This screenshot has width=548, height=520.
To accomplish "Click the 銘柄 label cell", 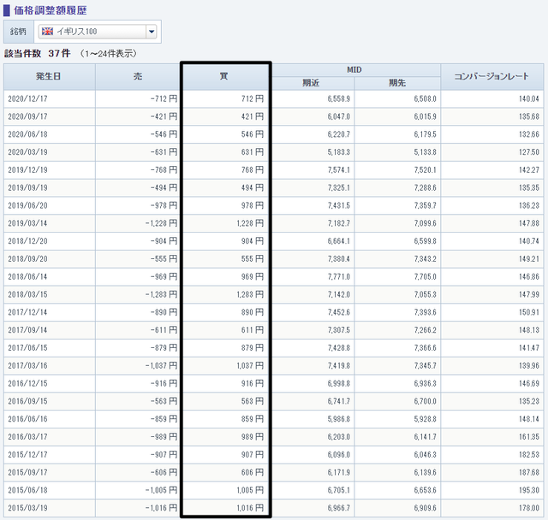I will click(x=19, y=32).
